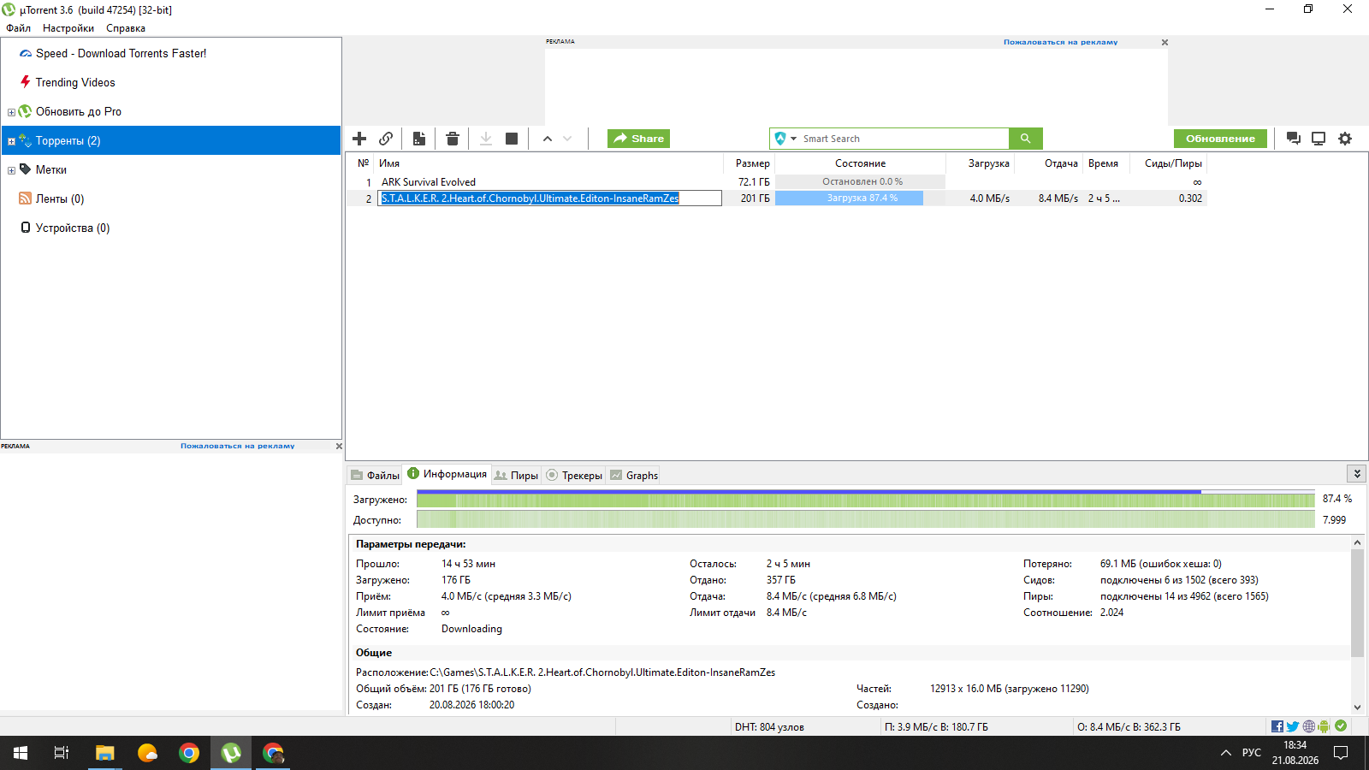Open the Файл menu
The width and height of the screenshot is (1369, 770).
18,28
